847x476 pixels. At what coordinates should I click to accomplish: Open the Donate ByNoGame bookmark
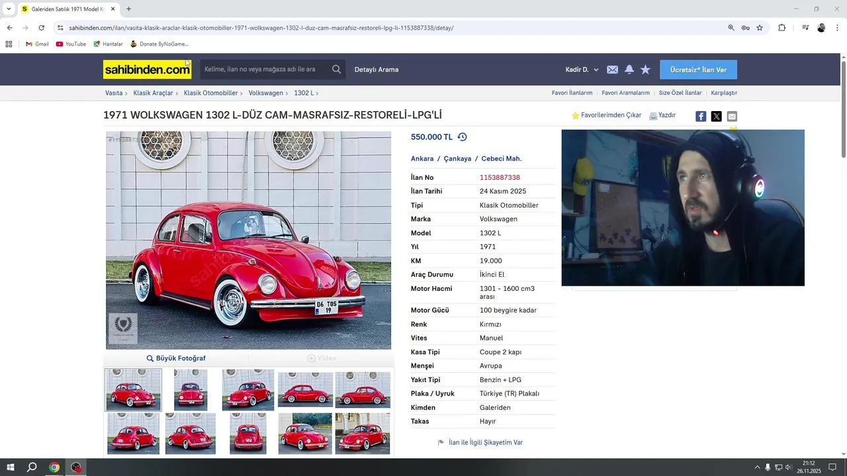point(159,44)
